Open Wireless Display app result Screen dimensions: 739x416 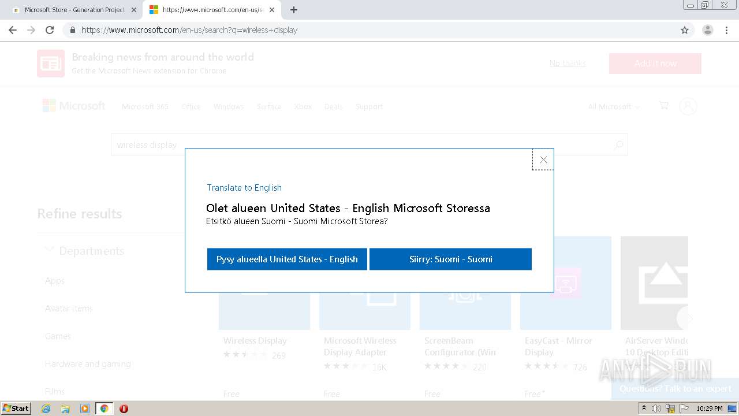[255, 341]
